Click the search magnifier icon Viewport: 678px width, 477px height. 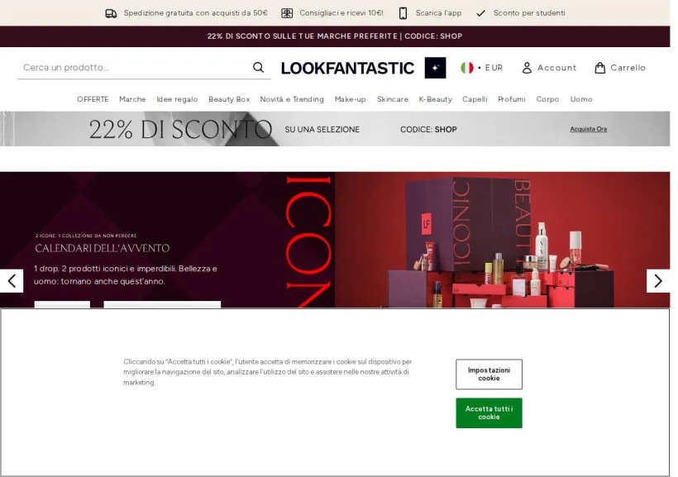coord(259,68)
